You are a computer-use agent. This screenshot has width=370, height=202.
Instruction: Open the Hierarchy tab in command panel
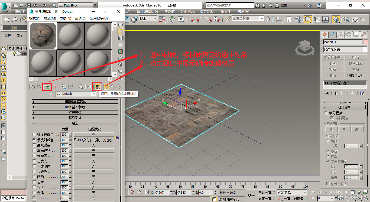[340, 34]
